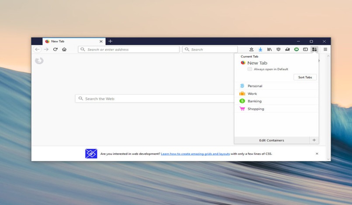Go to the home page icon
This screenshot has height=205, width=352.
point(64,49)
